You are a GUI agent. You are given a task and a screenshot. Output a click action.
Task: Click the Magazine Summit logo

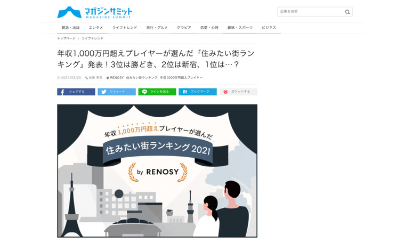[x=94, y=12]
